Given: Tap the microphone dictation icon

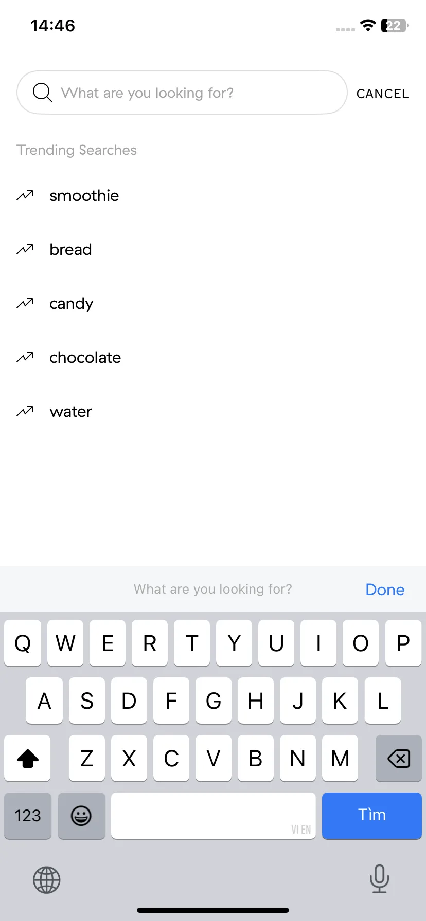Looking at the screenshot, I should pyautogui.click(x=379, y=879).
